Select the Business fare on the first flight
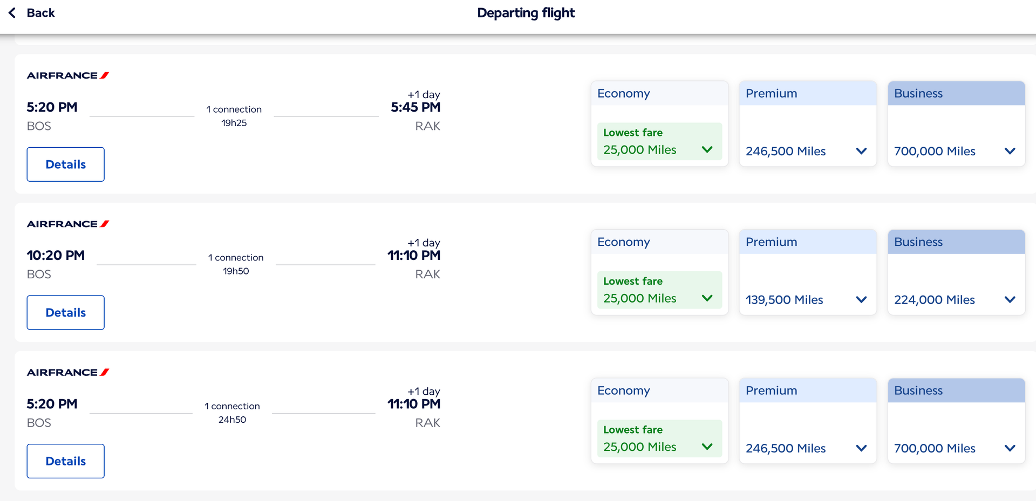The height and width of the screenshot is (501, 1036). click(x=956, y=124)
